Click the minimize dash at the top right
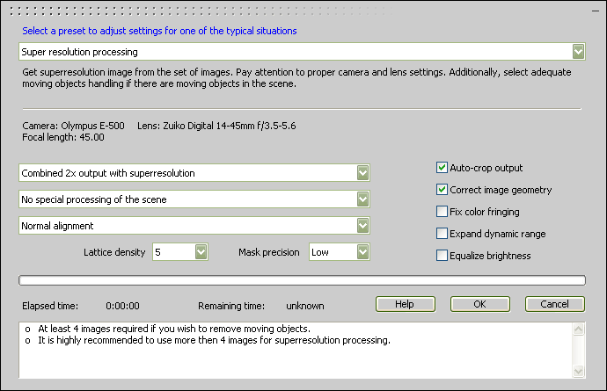 pyautogui.click(x=596, y=11)
